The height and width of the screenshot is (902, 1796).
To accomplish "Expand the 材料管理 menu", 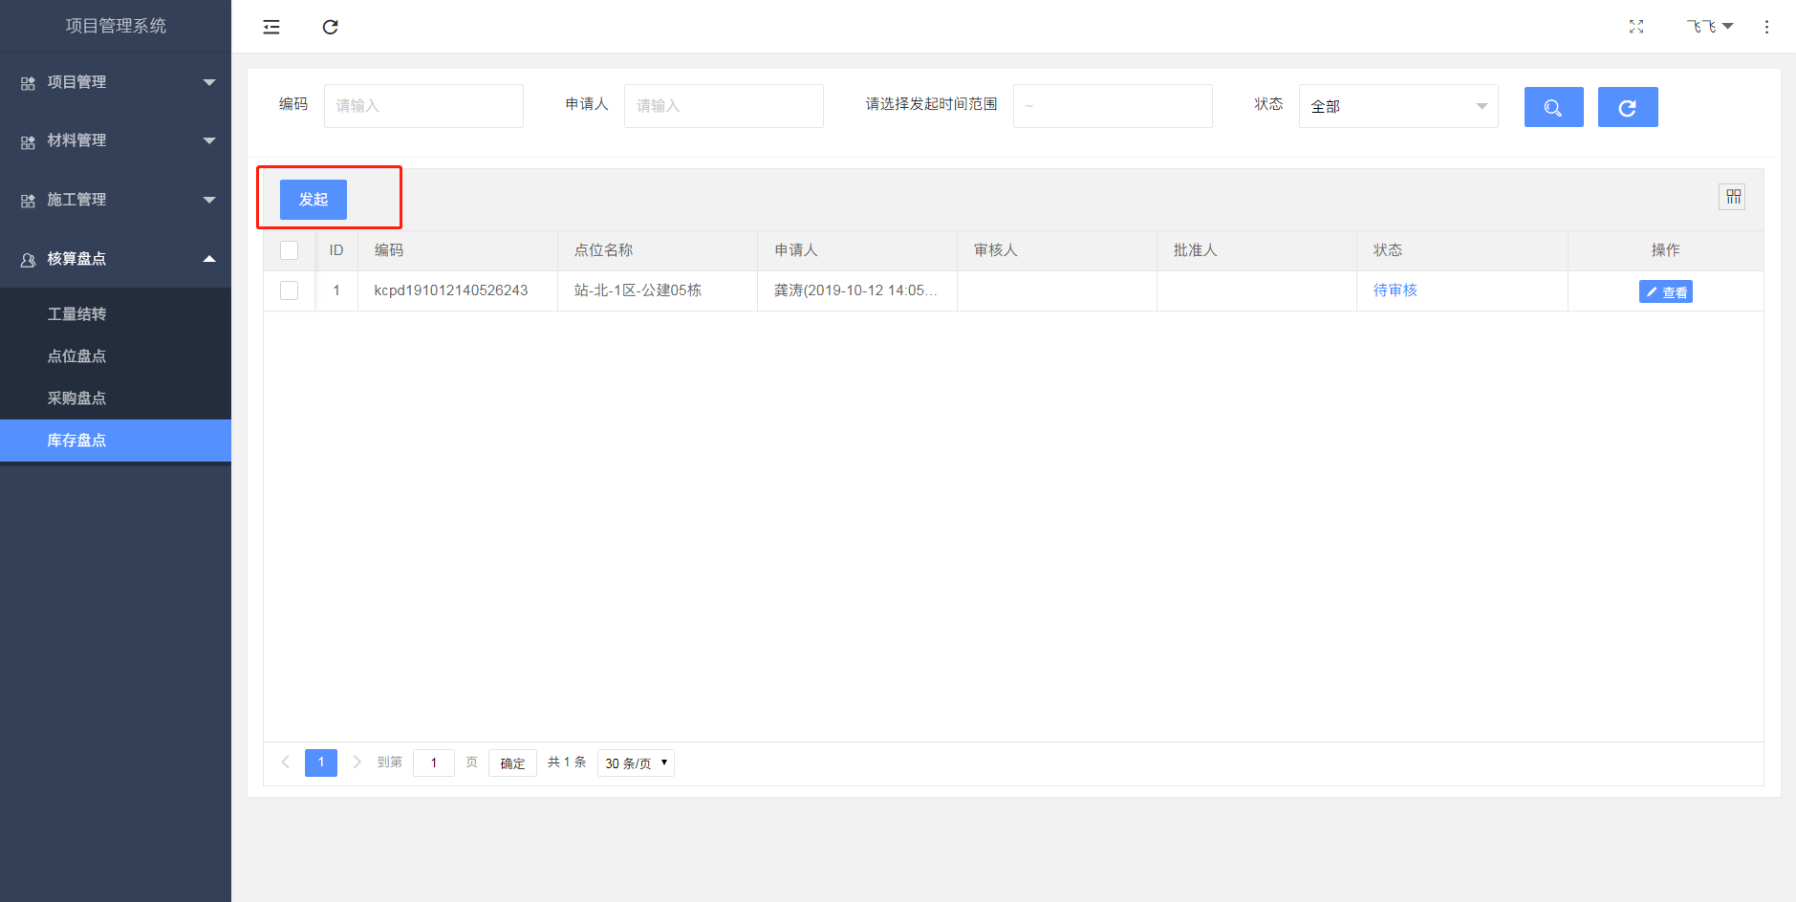I will pyautogui.click(x=209, y=141).
